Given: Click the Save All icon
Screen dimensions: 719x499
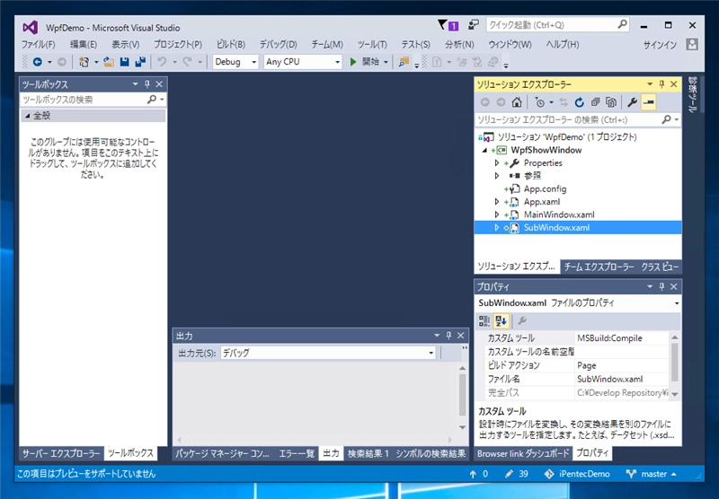Looking at the screenshot, I should (140, 62).
